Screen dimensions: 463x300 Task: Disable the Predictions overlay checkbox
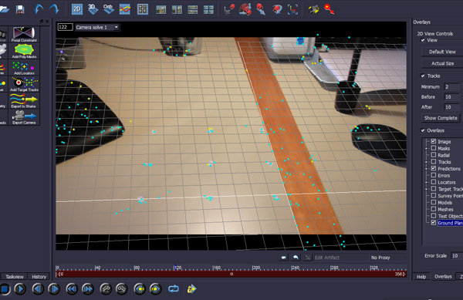coord(434,168)
